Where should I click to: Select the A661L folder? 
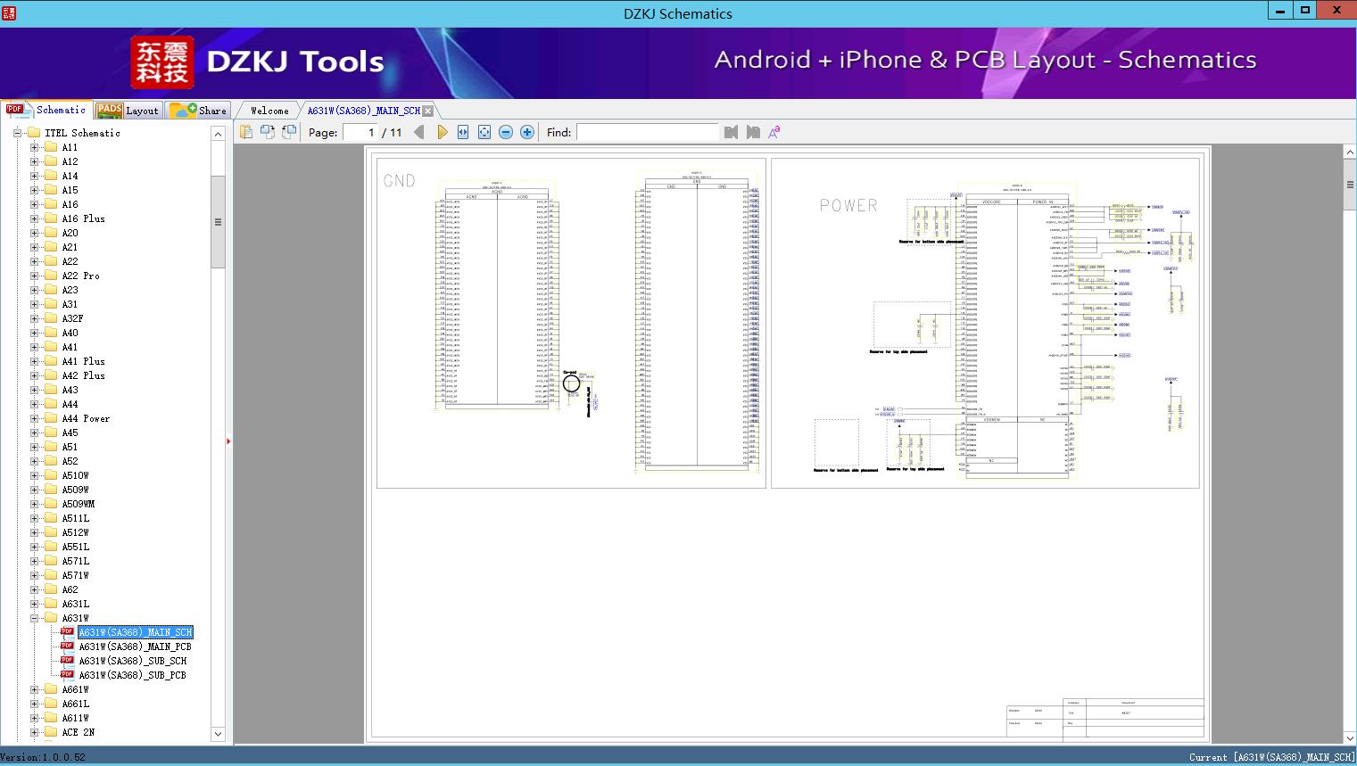[75, 704]
